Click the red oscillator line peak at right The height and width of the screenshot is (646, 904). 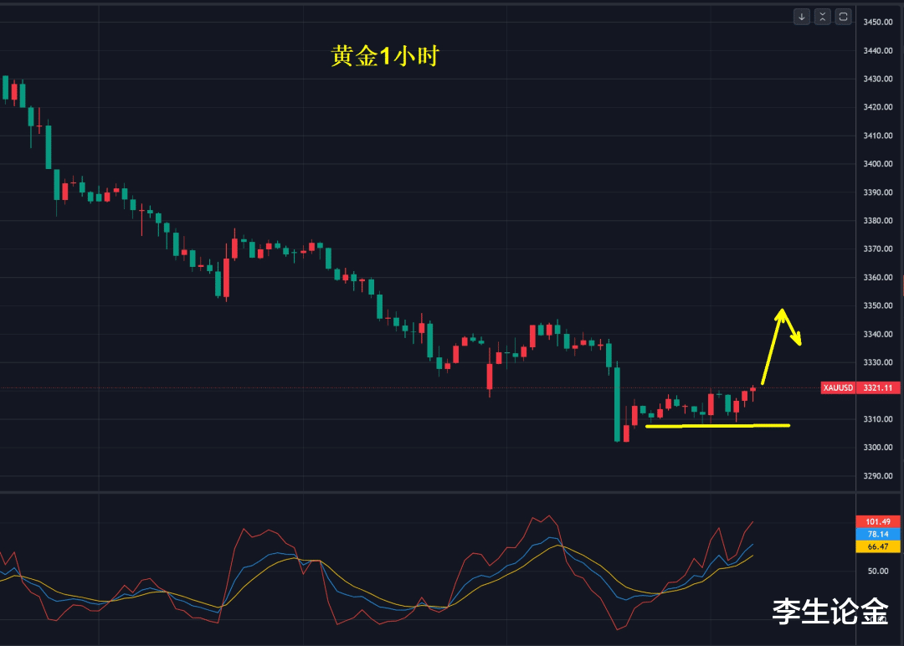(x=752, y=523)
